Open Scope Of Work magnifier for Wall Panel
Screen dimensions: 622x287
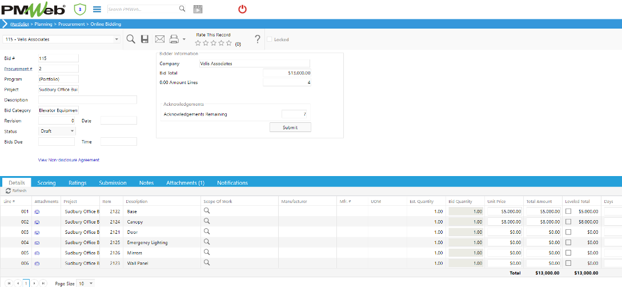click(x=207, y=262)
